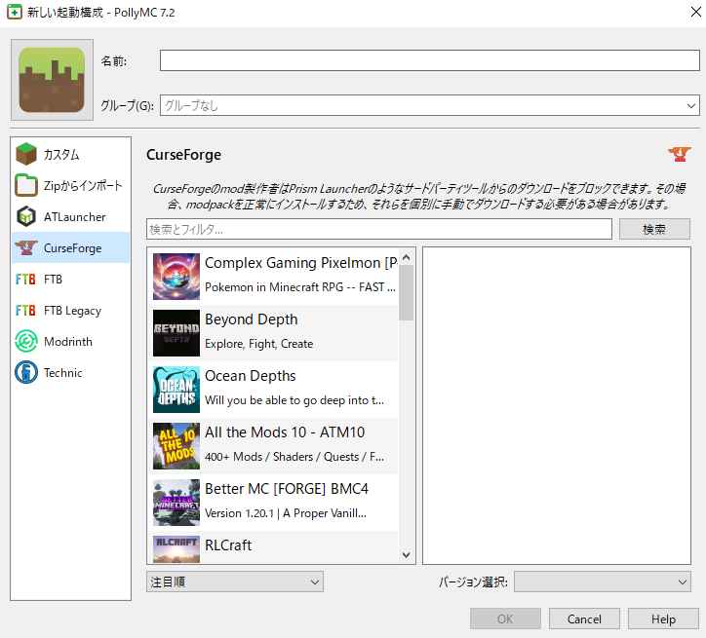Click the Cancel button
706x638 pixels.
[584, 619]
